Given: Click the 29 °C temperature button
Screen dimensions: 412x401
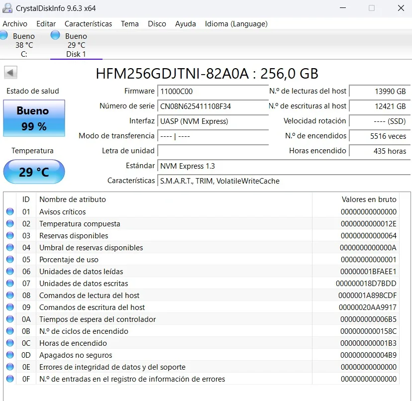Looking at the screenshot, I should coord(34,172).
